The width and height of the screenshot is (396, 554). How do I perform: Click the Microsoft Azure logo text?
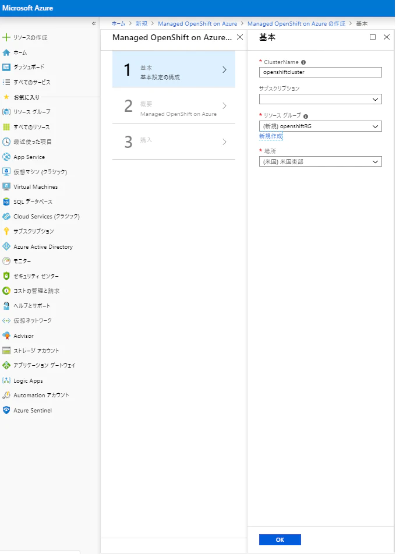27,8
